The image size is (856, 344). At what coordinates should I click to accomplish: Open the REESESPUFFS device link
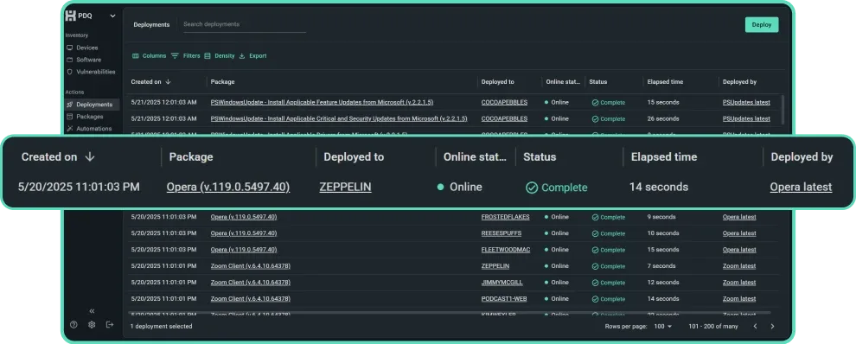501,233
